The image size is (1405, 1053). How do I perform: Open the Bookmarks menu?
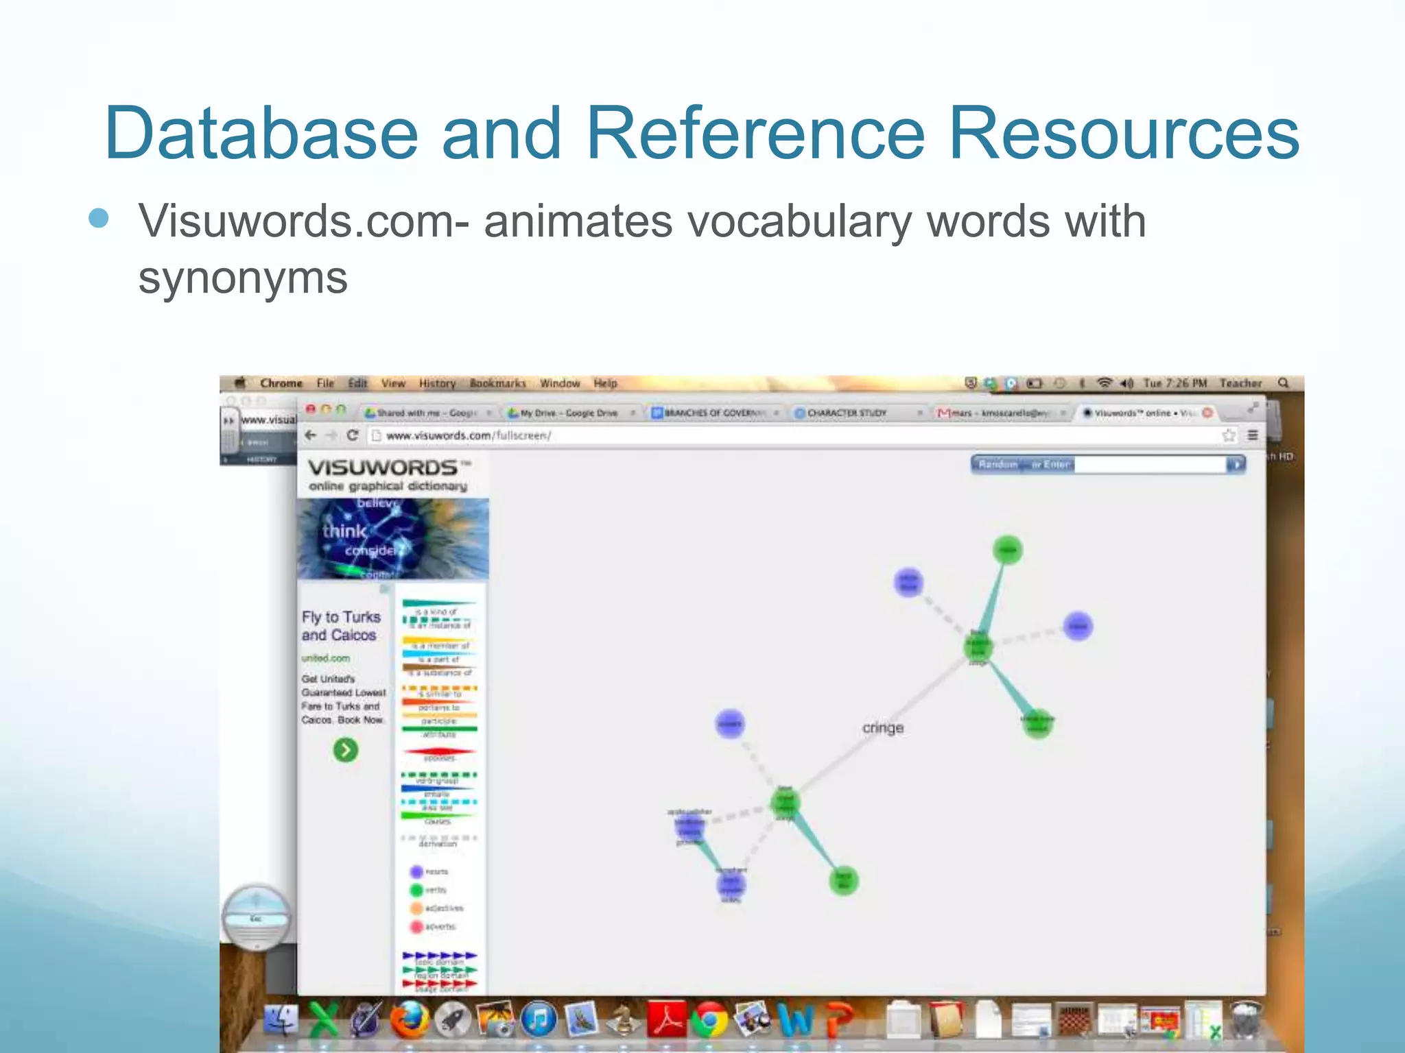(497, 383)
